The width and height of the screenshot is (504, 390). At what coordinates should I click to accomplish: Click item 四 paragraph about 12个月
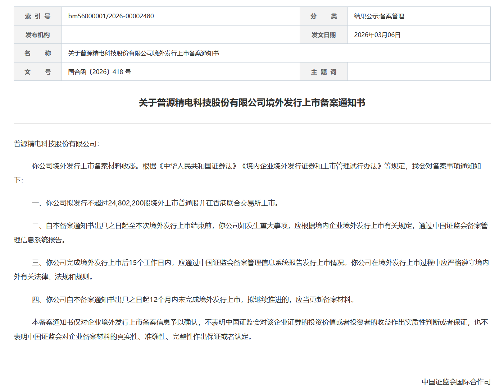(193, 300)
